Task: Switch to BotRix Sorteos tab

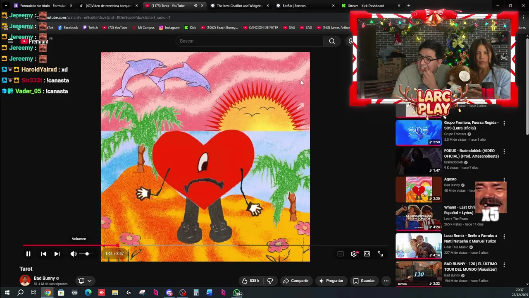Action: coord(305,6)
